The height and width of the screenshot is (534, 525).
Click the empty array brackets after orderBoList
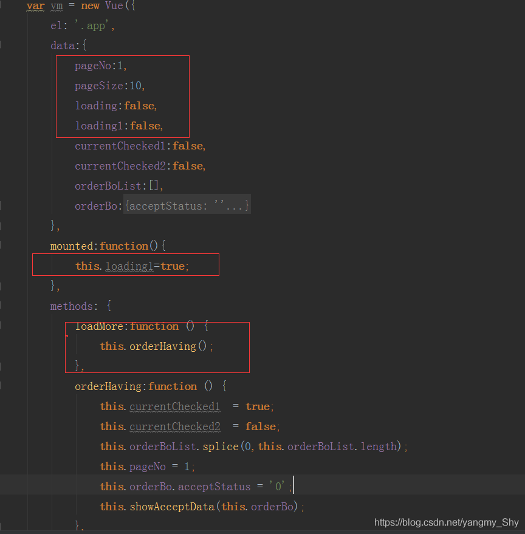pyautogui.click(x=154, y=186)
